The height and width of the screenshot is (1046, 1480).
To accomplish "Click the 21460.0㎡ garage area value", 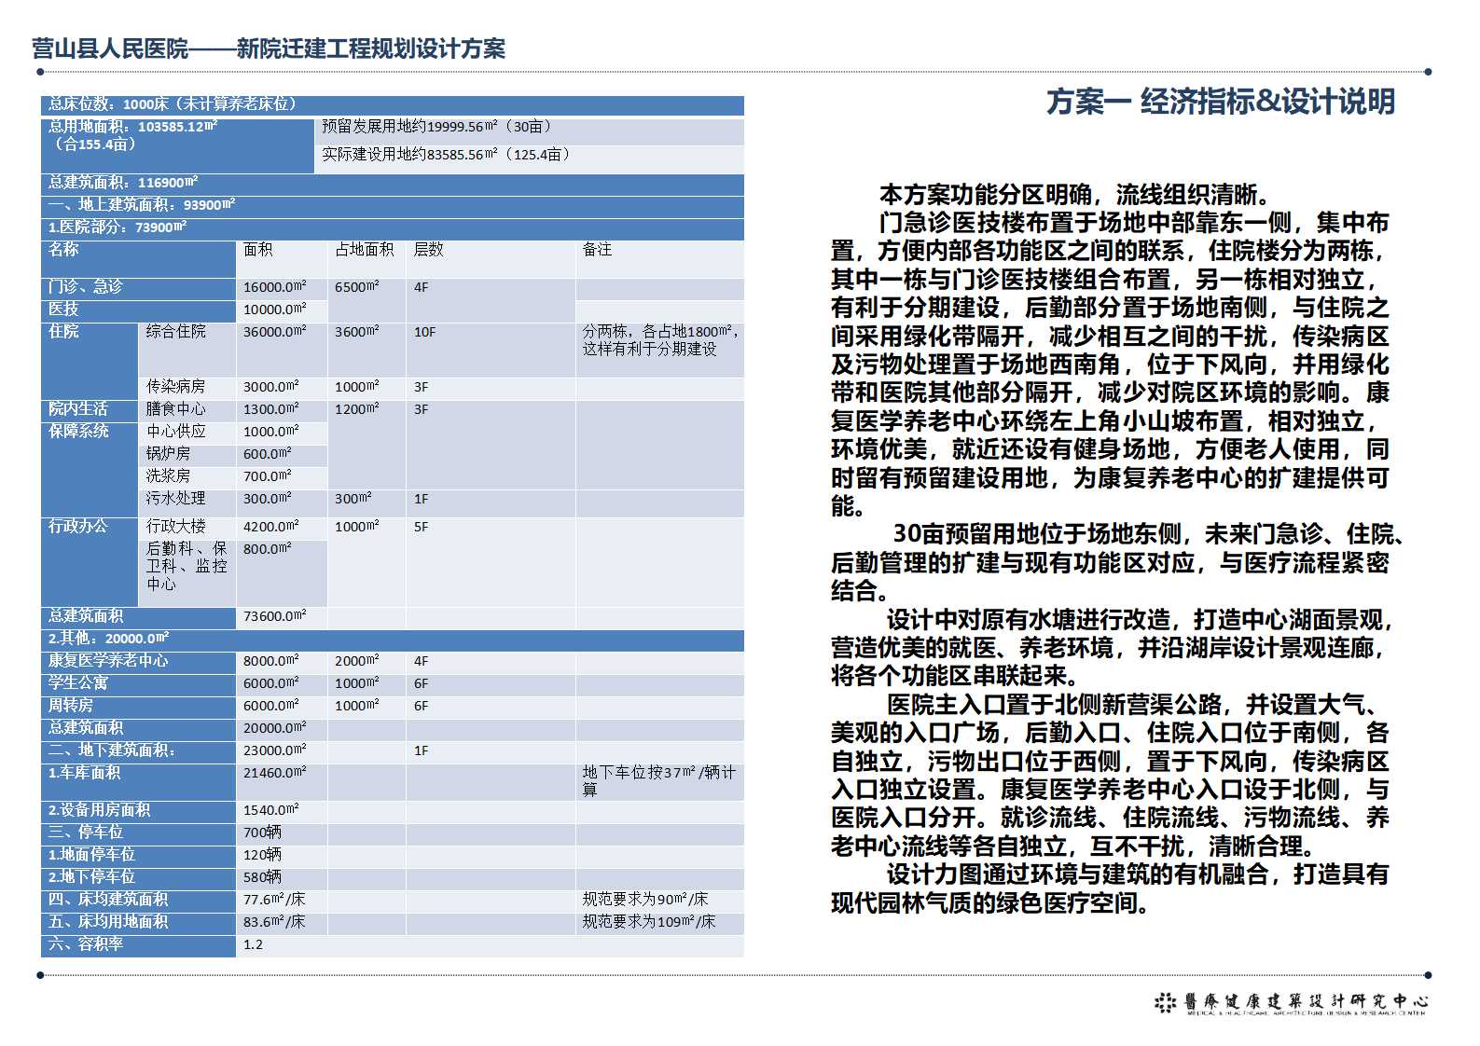I will tap(274, 773).
